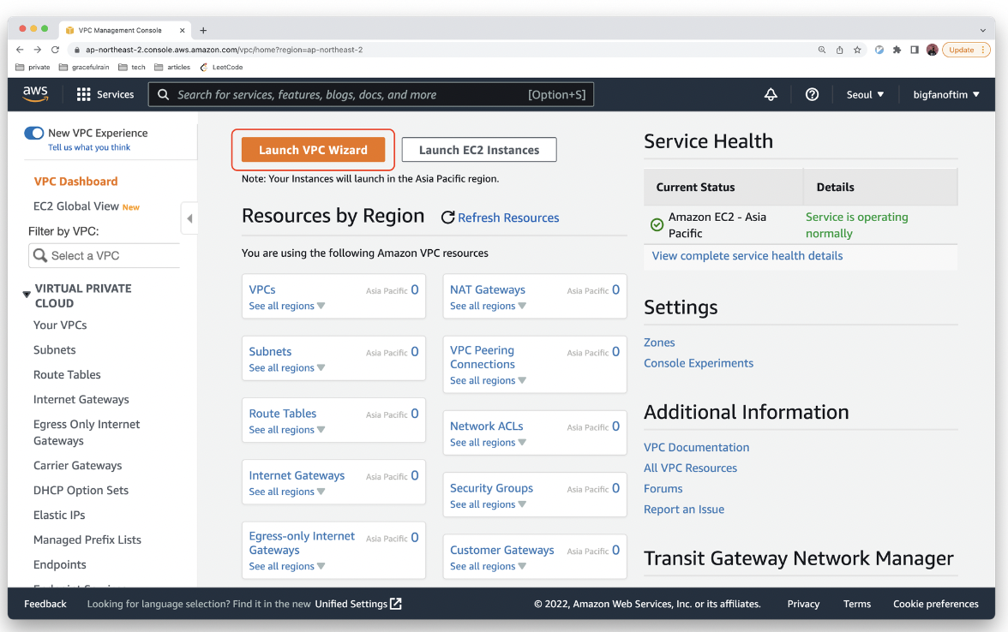
Task: Open the Chrome profile avatar
Action: coord(933,50)
